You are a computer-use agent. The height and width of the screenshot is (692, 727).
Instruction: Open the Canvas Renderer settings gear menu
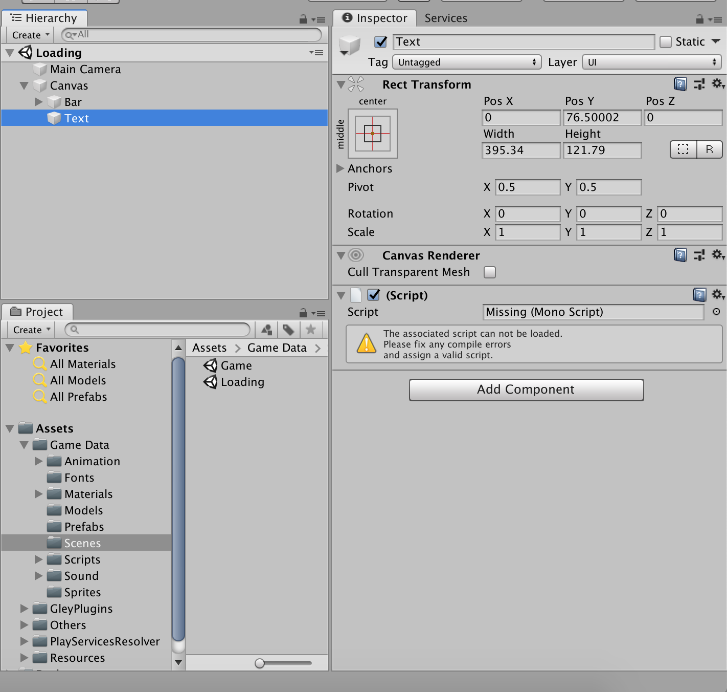click(718, 255)
